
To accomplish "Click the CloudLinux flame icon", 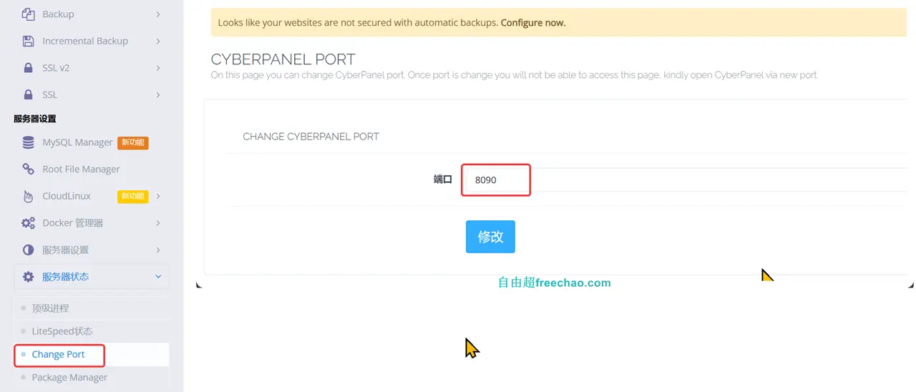I will coord(28,196).
